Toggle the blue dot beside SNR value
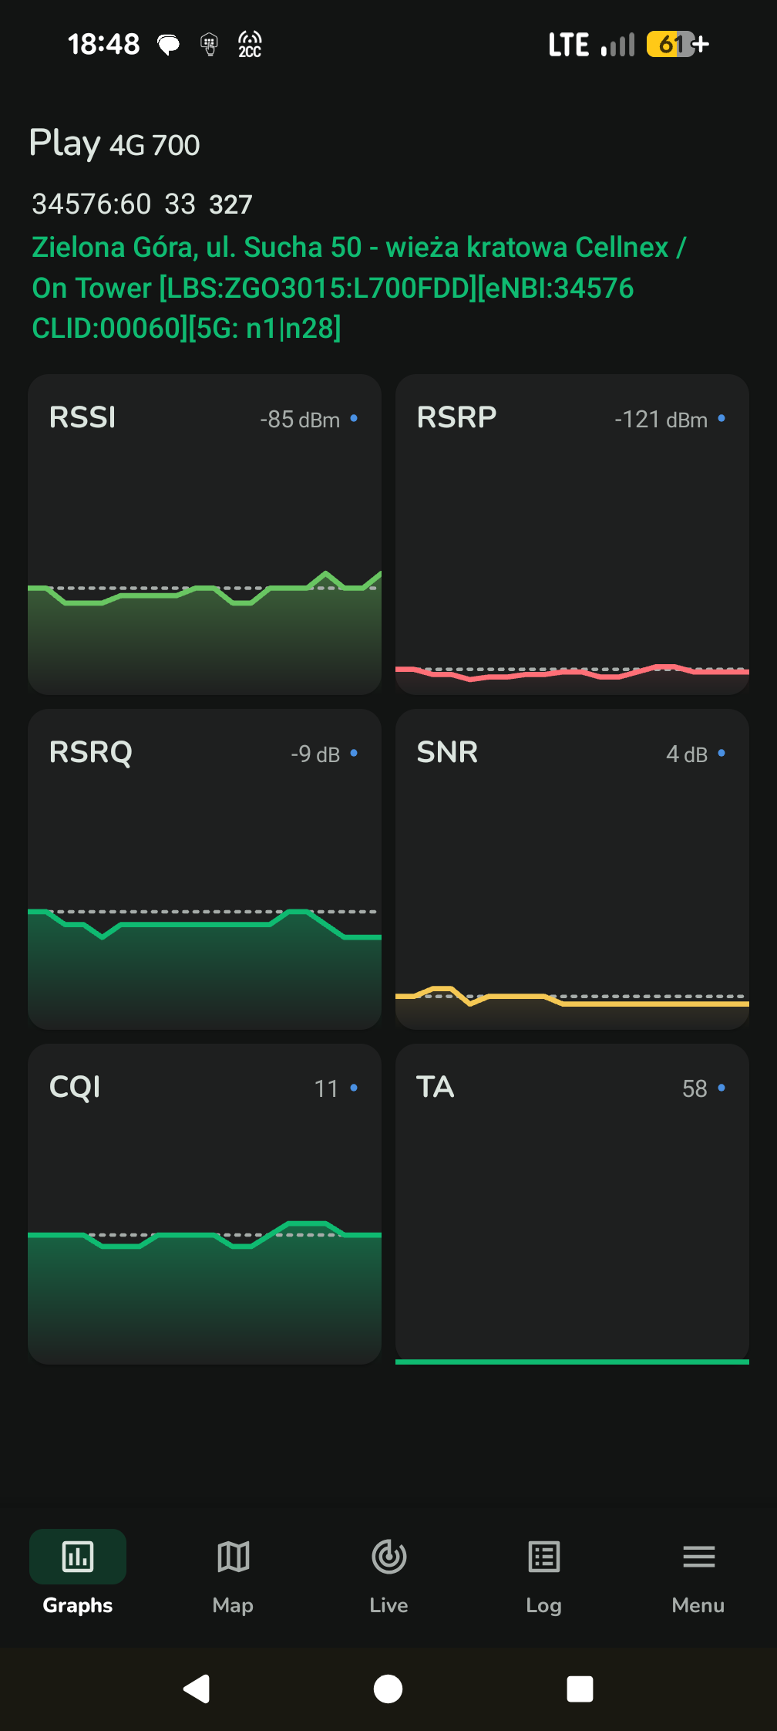The height and width of the screenshot is (1731, 777). point(721,753)
